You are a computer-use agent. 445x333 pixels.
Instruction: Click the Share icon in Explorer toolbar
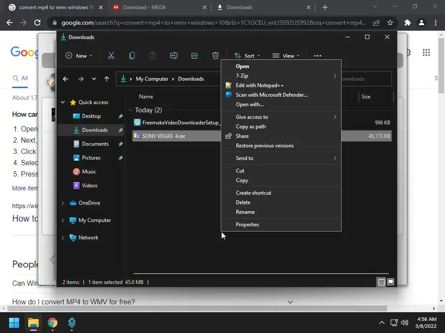click(195, 55)
